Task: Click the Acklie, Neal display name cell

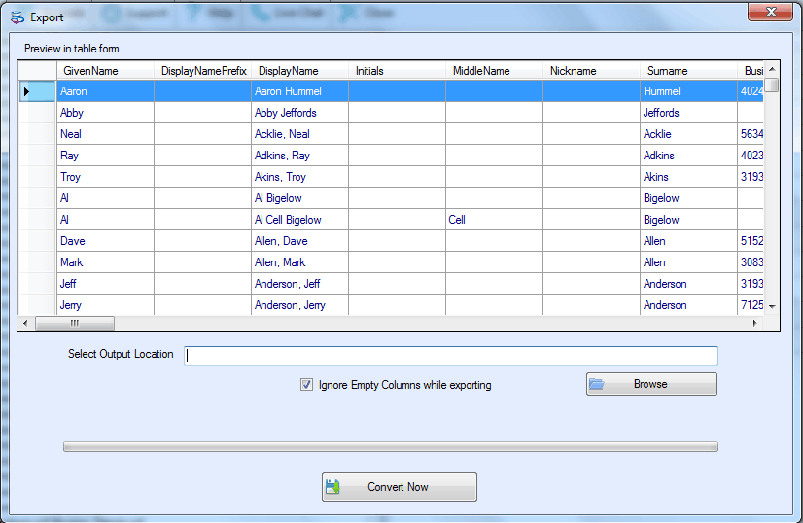Action: click(x=300, y=134)
